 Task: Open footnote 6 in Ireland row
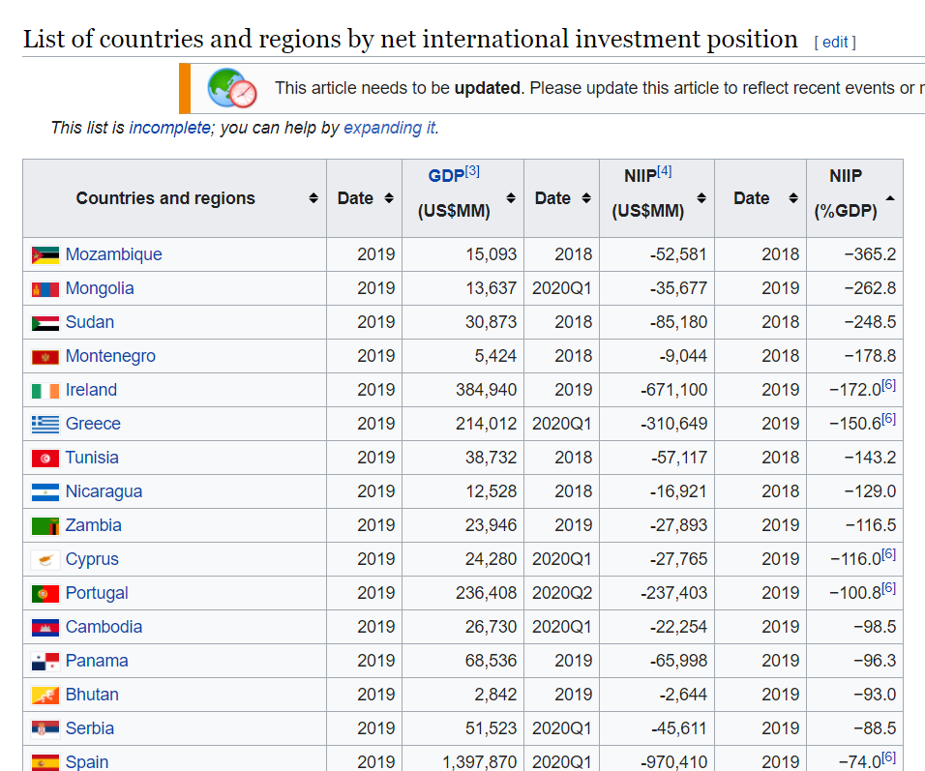click(x=888, y=385)
